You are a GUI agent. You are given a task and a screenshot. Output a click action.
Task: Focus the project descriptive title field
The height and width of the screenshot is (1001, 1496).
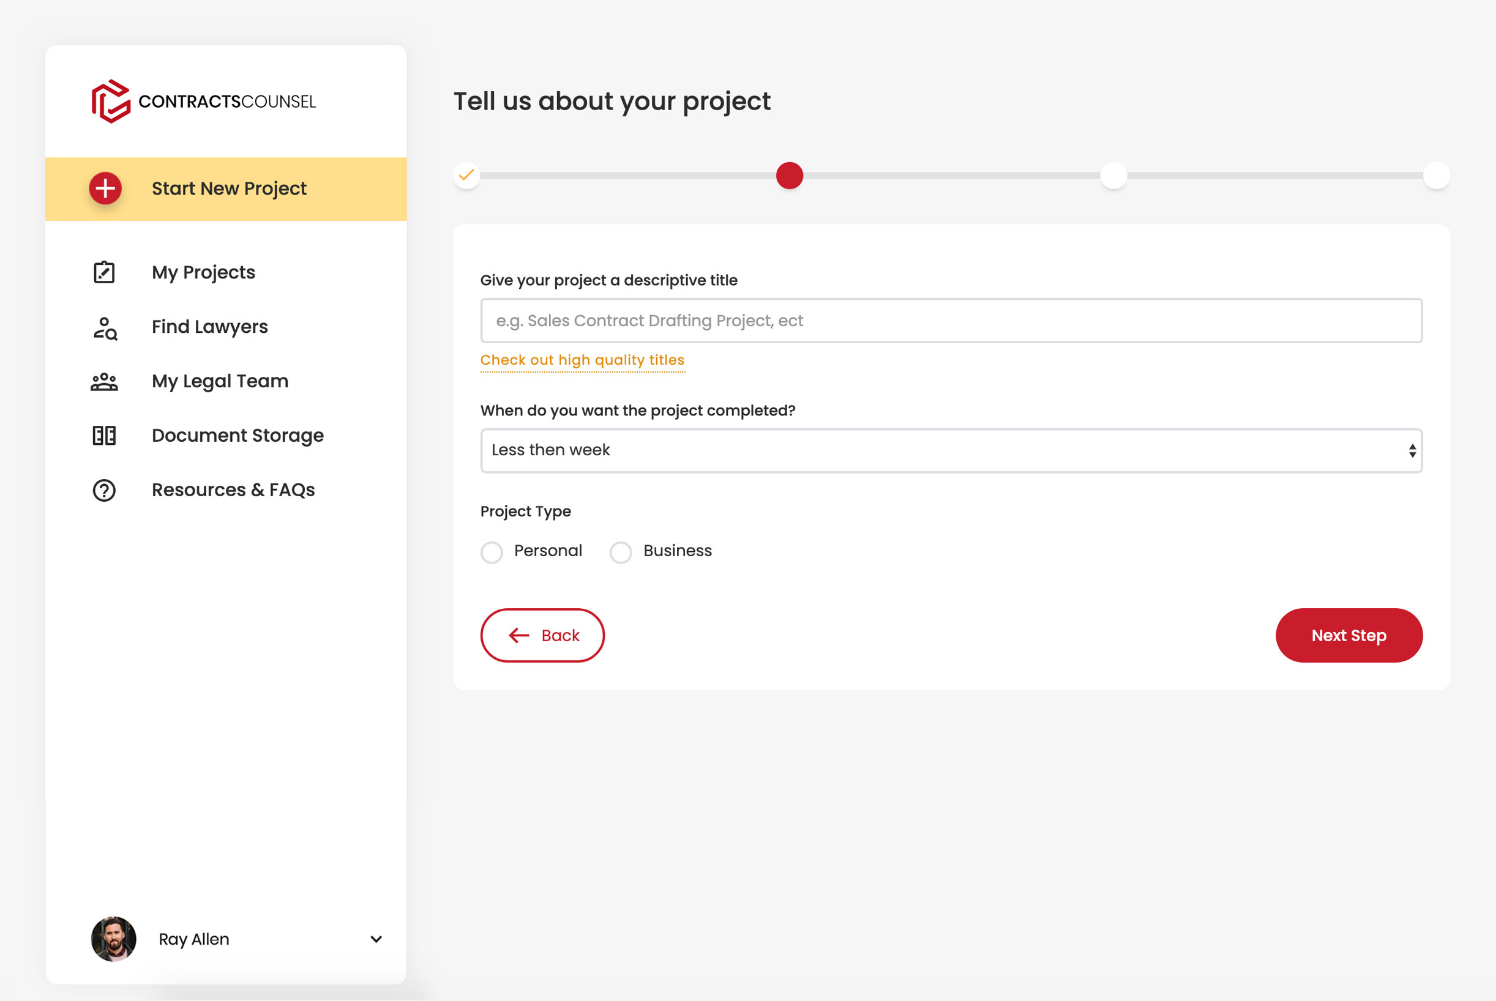click(x=951, y=321)
